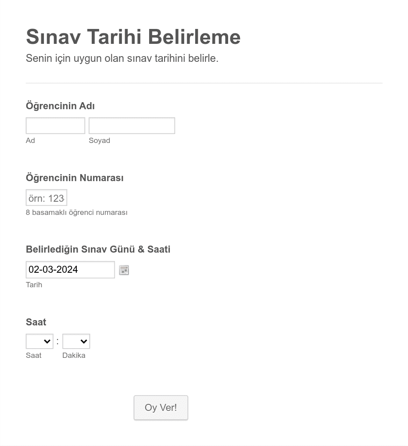This screenshot has height=446, width=408.
Task: Click Oy Ver! to vote
Action: [x=161, y=407]
